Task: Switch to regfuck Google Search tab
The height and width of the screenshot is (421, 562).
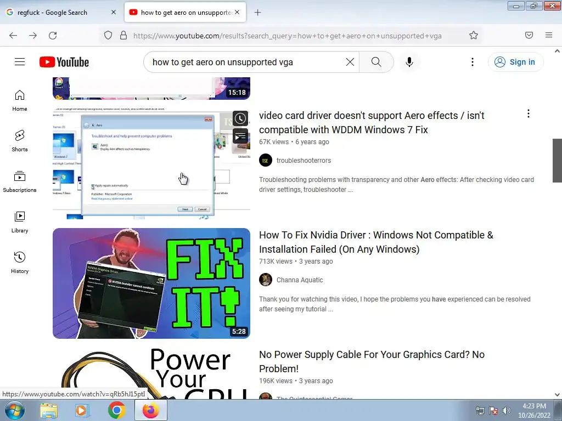Action: coord(61,13)
